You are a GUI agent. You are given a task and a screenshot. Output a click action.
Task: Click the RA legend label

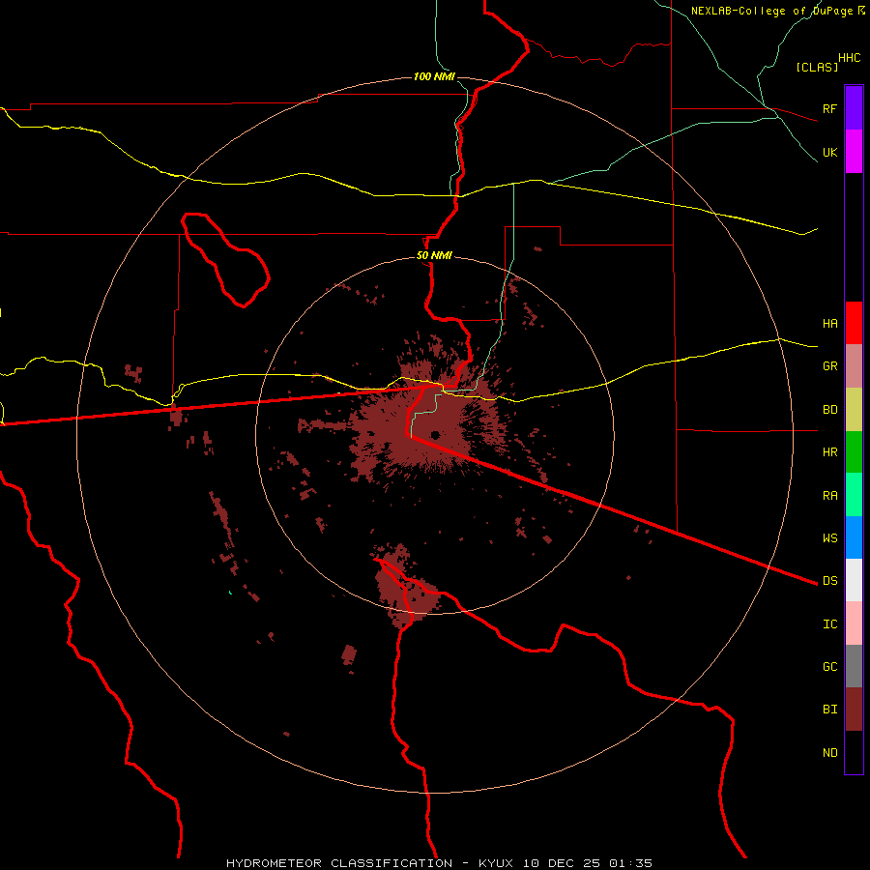[x=829, y=496]
